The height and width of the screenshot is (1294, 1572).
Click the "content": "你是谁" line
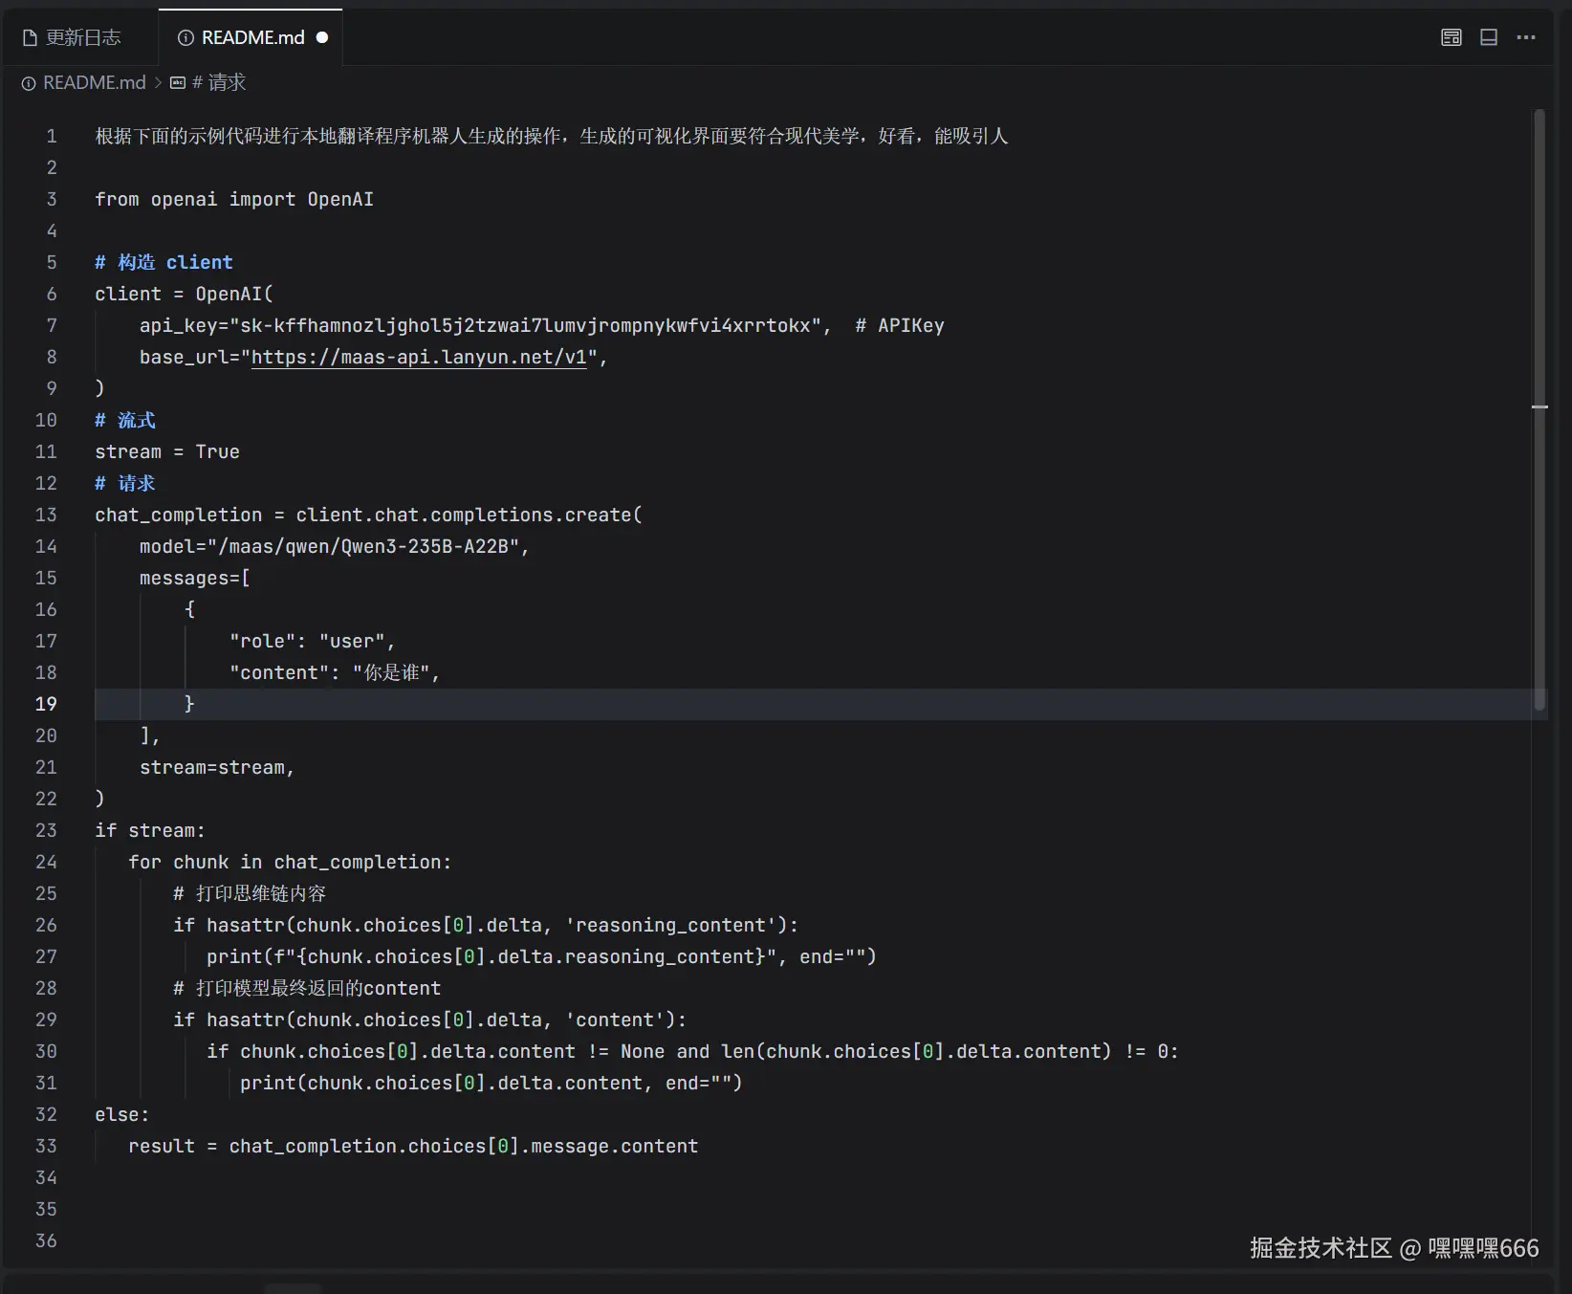[x=335, y=672]
